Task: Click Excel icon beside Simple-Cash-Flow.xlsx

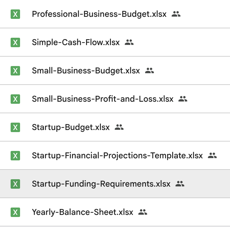Action: pos(15,42)
